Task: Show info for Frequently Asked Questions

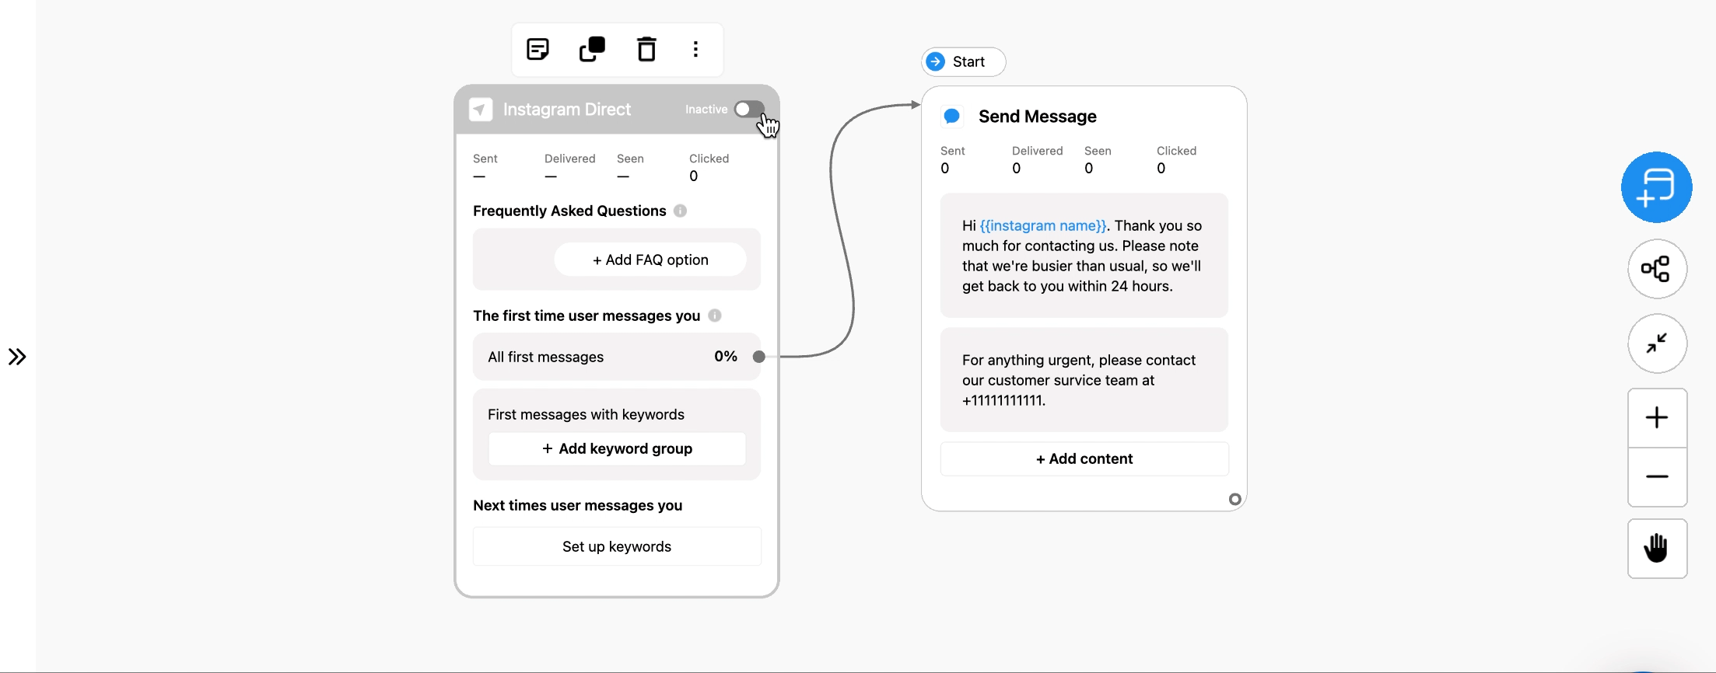Action: (x=680, y=211)
